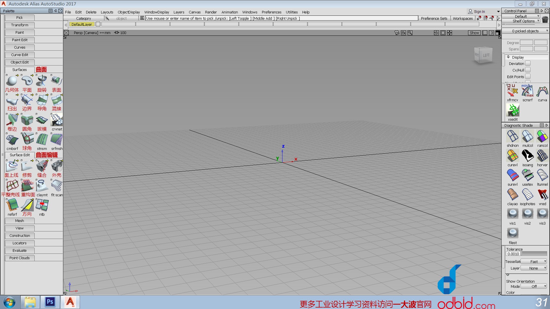The image size is (550, 309).
Task: Pick the stitch tool (缝合)
Action: [x=42, y=166]
